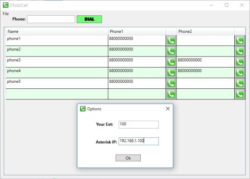Select the name cell 'phone4'
250x179 pixels.
click(x=57, y=73)
